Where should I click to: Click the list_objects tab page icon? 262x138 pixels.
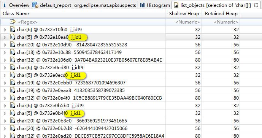[x=176, y=5]
